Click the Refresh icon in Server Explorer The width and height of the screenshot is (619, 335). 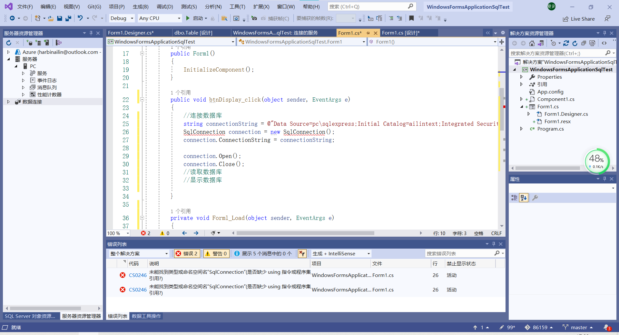pos(9,43)
